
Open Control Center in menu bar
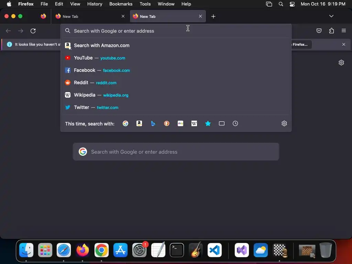292,4
